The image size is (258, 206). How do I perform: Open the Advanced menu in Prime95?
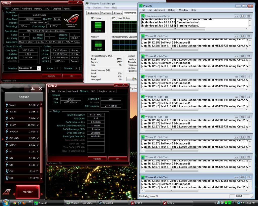click(x=160, y=10)
